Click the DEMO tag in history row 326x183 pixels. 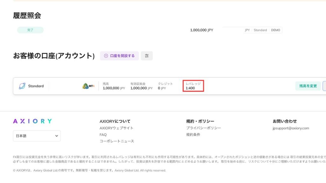[x=275, y=30]
